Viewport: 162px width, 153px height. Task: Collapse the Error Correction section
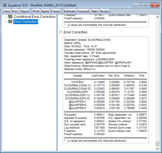[x=61, y=32]
